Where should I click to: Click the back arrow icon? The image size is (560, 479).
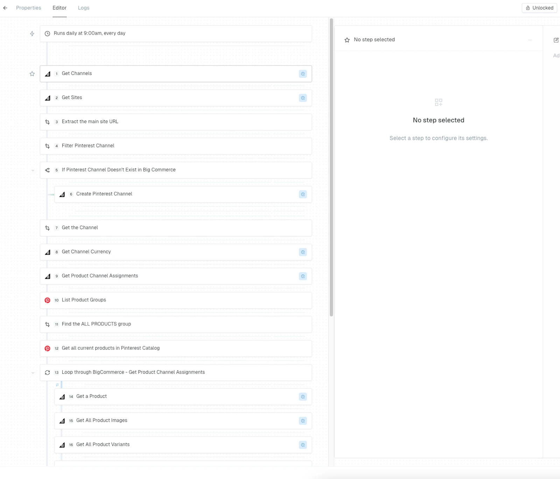[5, 8]
